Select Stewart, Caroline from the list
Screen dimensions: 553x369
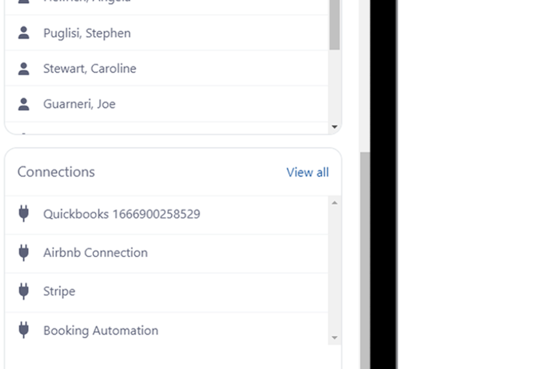(90, 68)
